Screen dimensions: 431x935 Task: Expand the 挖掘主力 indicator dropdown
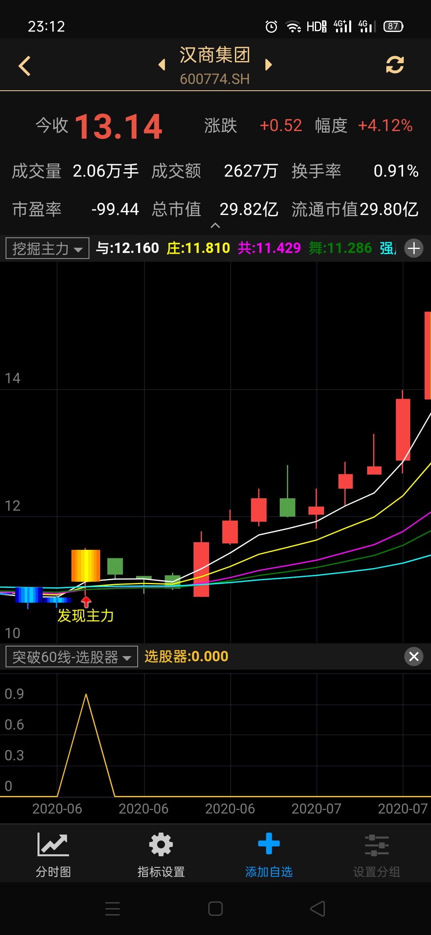[47, 249]
